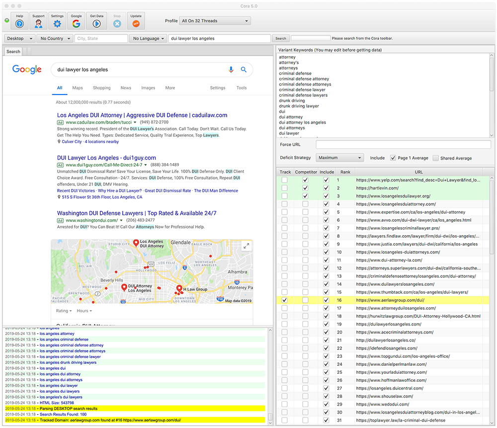Viewport: 497px width, 428px height.
Task: Click the microphone icon in the Google search box
Action: click(x=231, y=70)
